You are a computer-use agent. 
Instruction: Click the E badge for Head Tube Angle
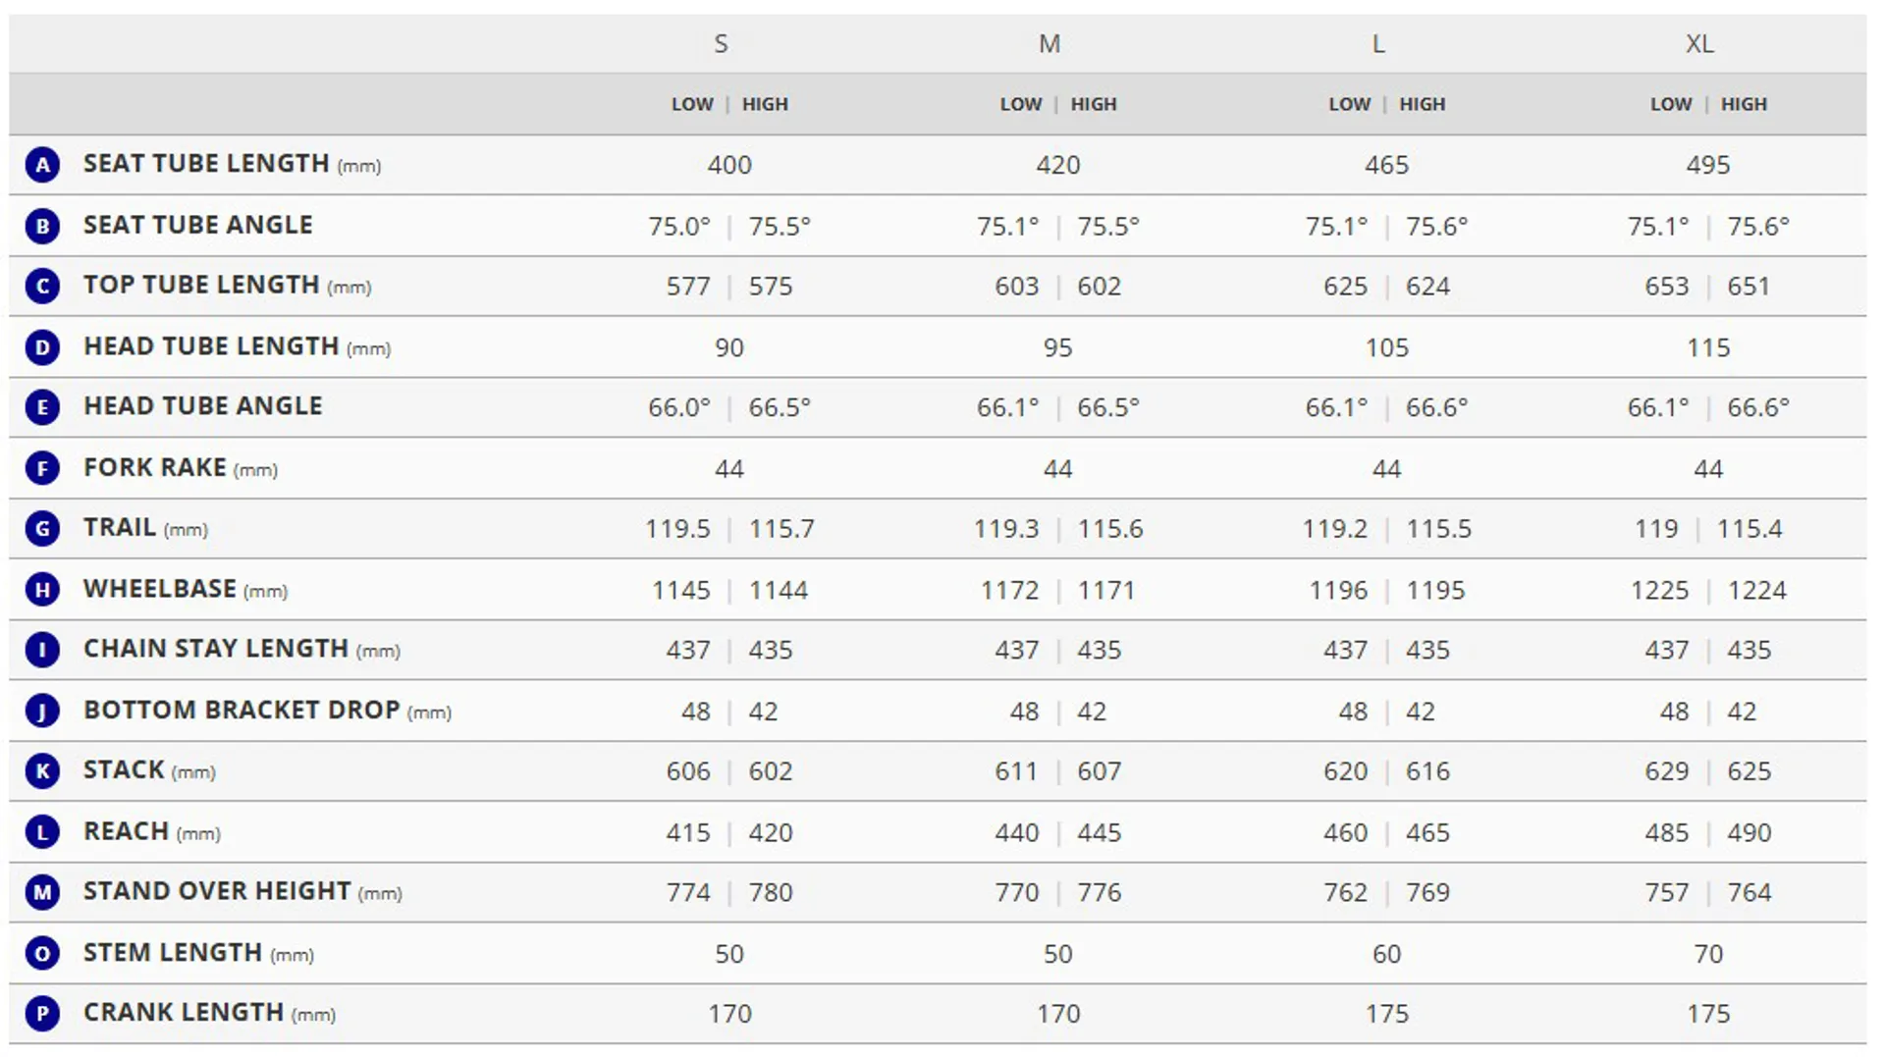pos(42,407)
